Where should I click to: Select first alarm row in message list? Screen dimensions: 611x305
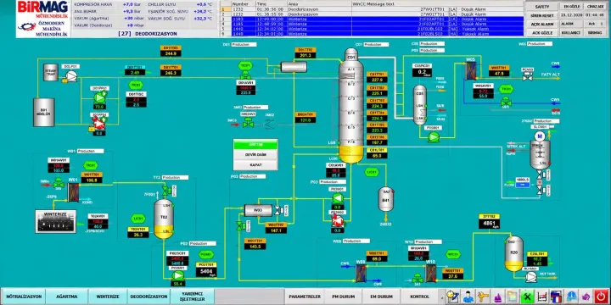point(372,8)
